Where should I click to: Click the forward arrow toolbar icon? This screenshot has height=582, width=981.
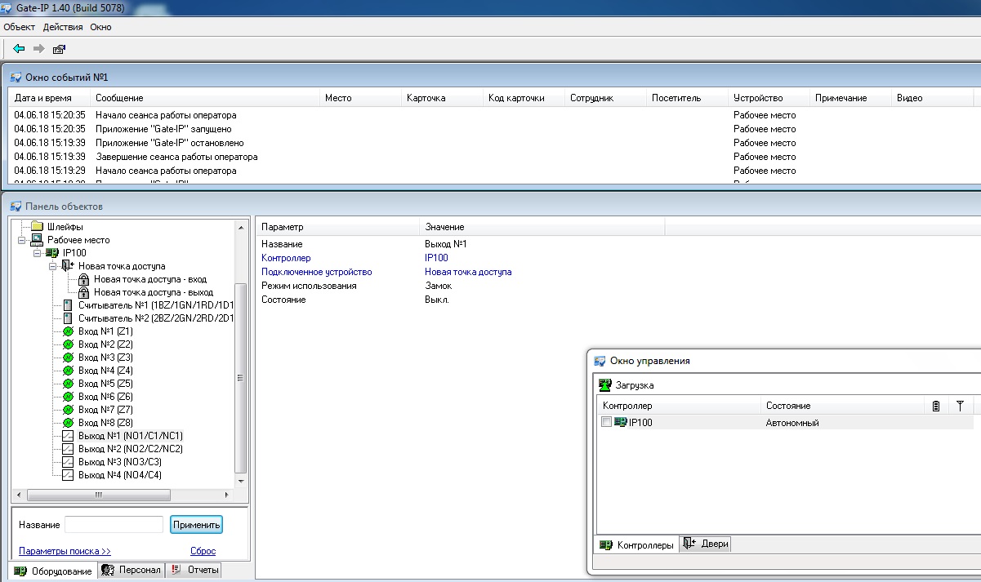(38, 49)
